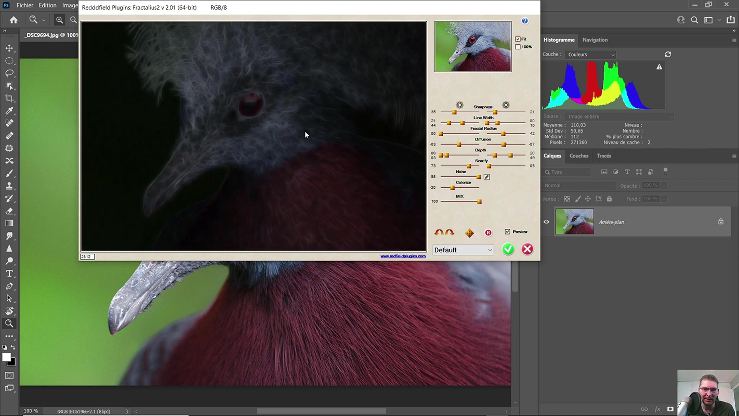Toggle the Preview checkbox off
The height and width of the screenshot is (416, 739).
[507, 232]
